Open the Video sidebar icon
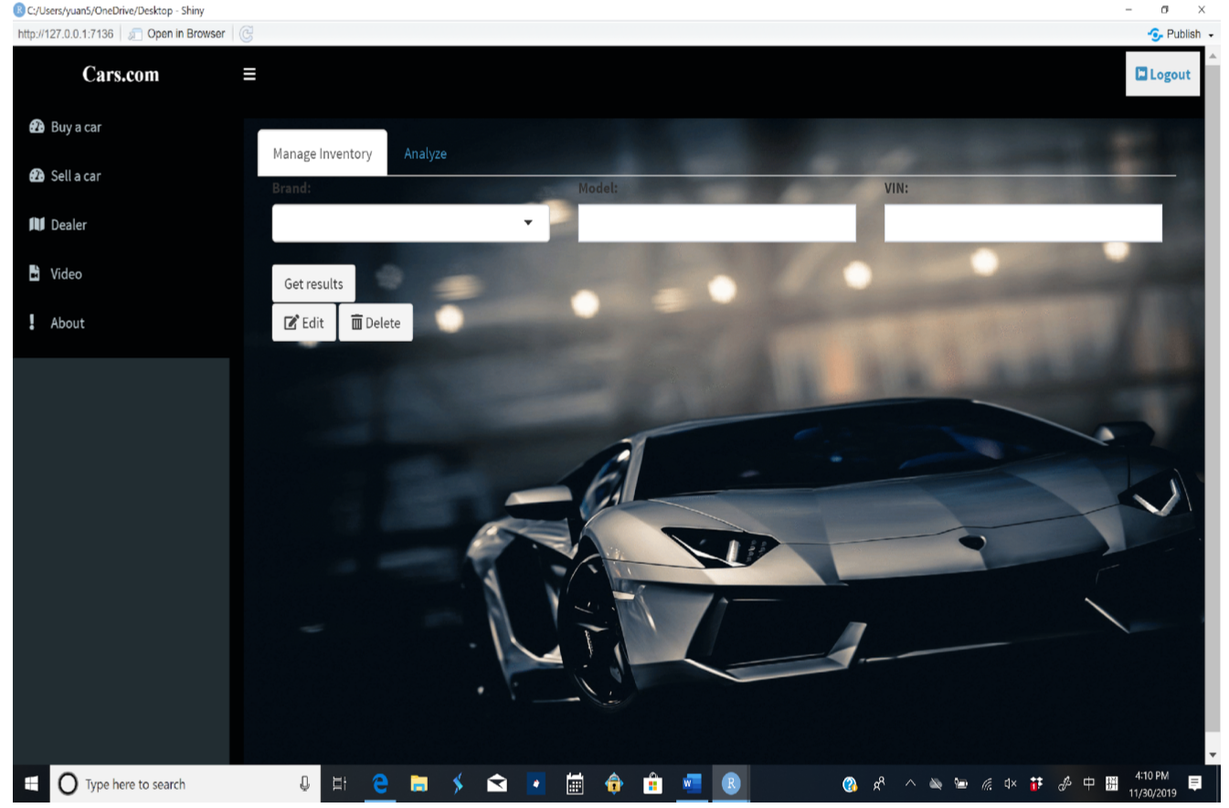 pyautogui.click(x=36, y=273)
